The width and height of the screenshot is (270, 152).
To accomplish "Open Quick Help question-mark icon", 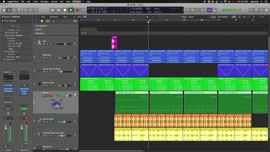I will tap(14, 10).
